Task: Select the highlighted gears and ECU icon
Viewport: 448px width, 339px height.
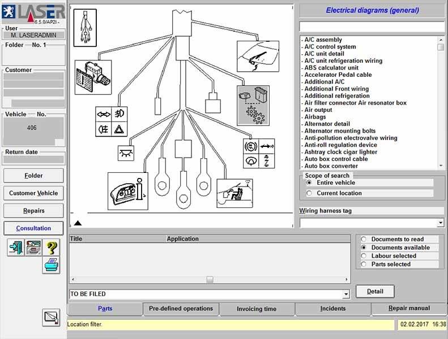Action: coord(253,106)
